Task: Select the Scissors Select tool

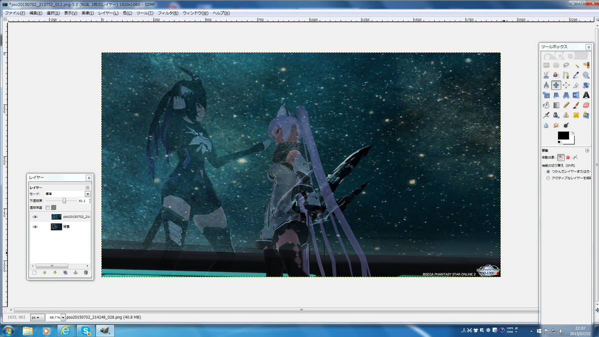Action: [x=546, y=75]
